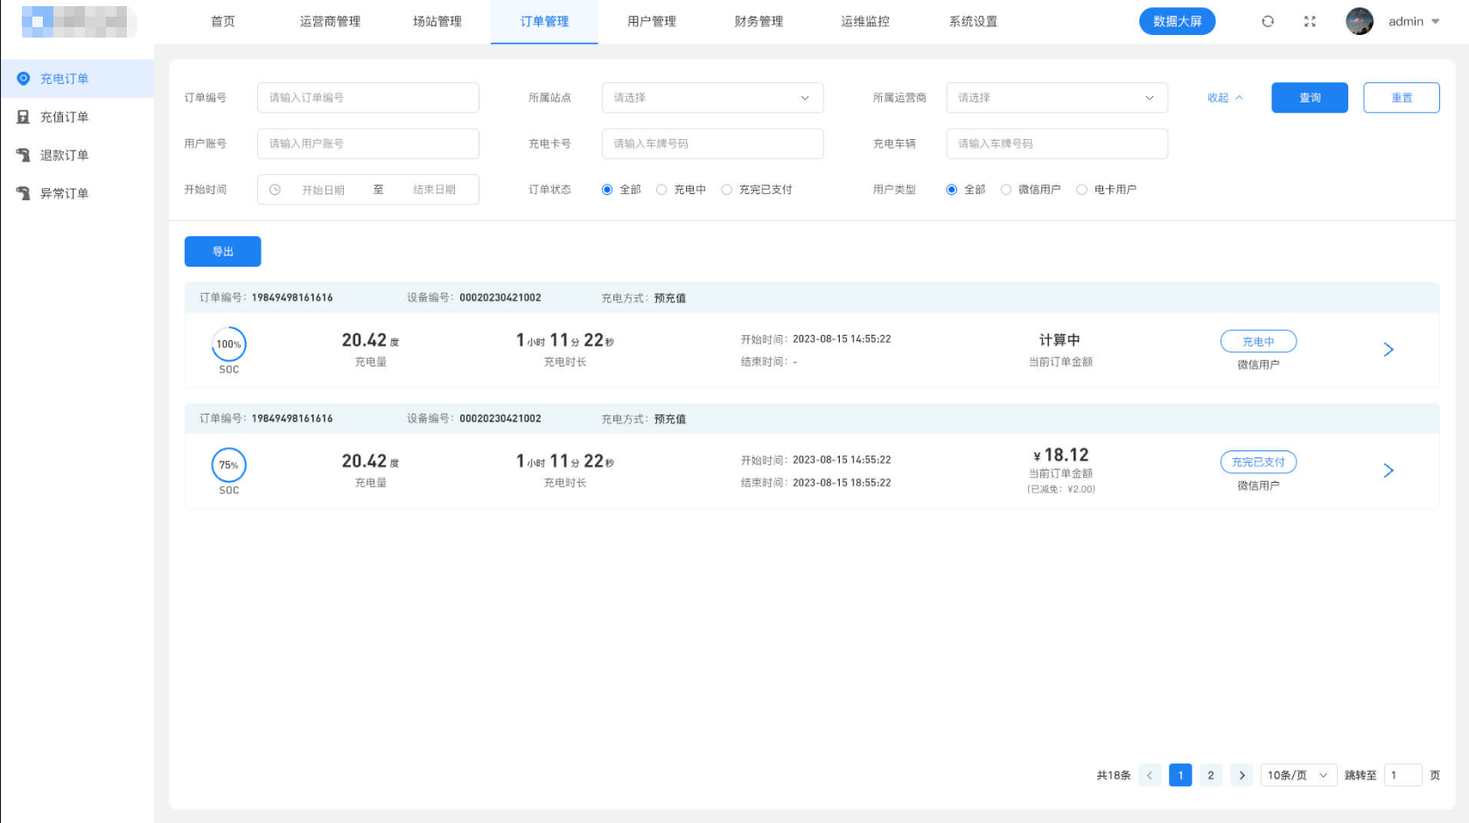Go to the next page arrow
This screenshot has height=823, width=1469.
[x=1242, y=775]
